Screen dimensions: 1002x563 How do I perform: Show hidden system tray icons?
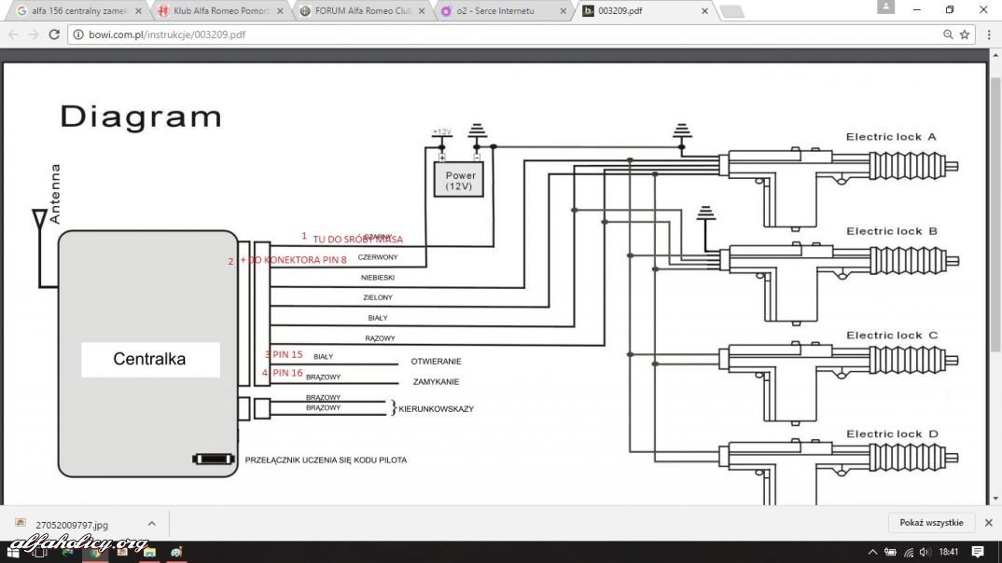click(x=872, y=552)
